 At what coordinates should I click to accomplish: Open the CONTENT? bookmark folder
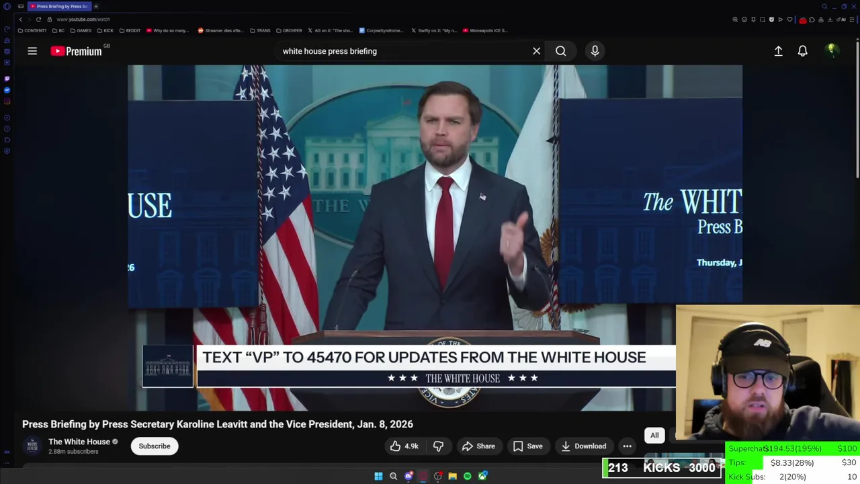click(x=32, y=30)
